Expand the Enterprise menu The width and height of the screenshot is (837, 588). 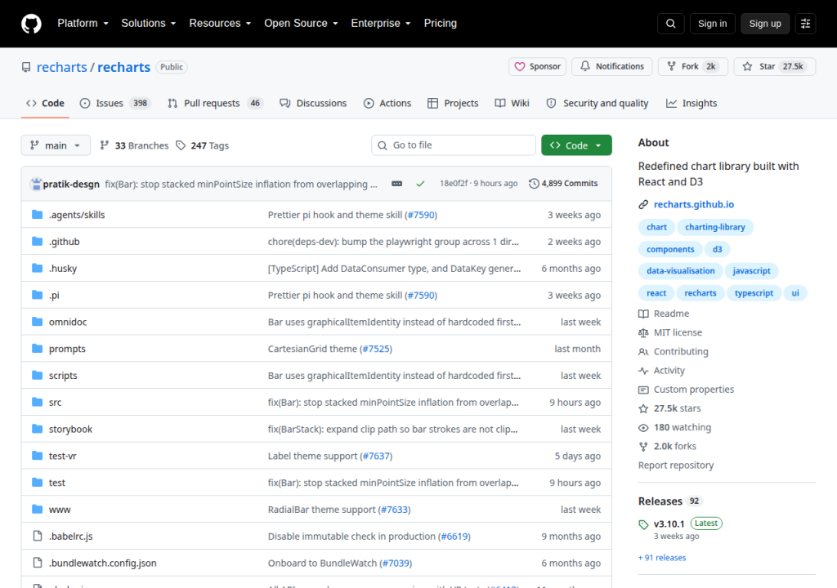coord(381,24)
